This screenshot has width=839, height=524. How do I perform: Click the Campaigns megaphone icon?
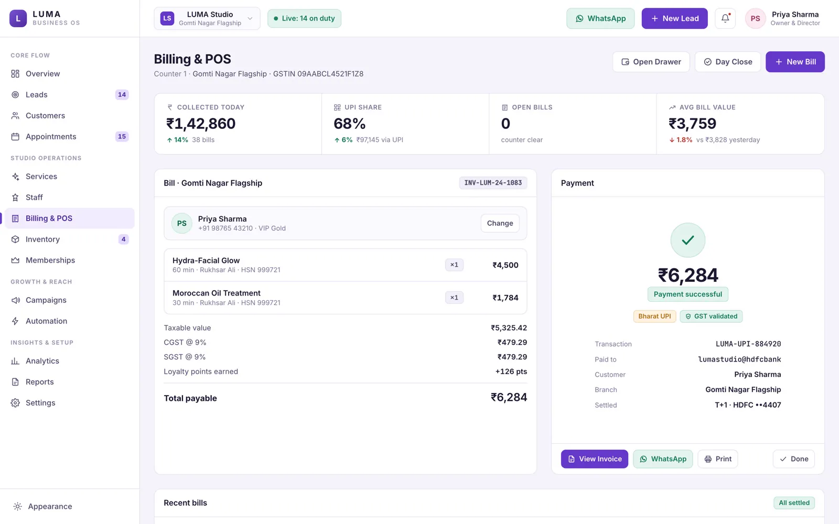15,300
